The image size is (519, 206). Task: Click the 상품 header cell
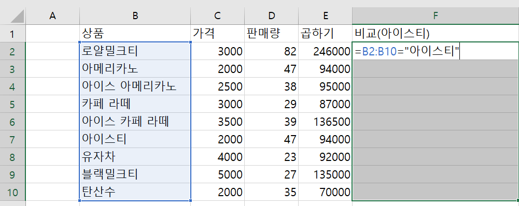pyautogui.click(x=135, y=34)
